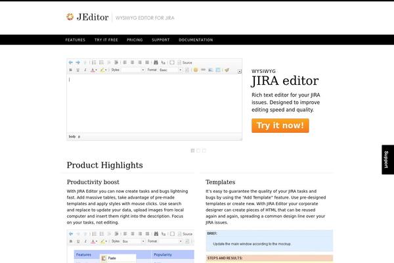Screen dimensions: 394x263
Task: Click numbered list icon in Productivity boost screenshot
Action: coord(94,234)
